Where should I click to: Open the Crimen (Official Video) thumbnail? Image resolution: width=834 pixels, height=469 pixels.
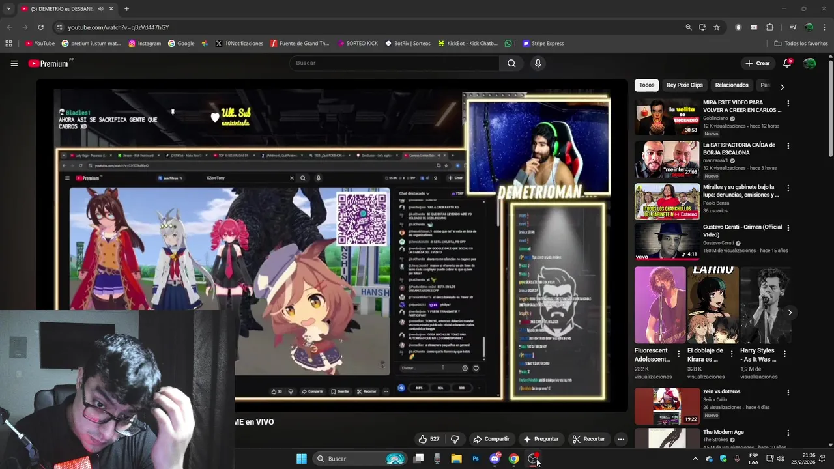(x=667, y=242)
